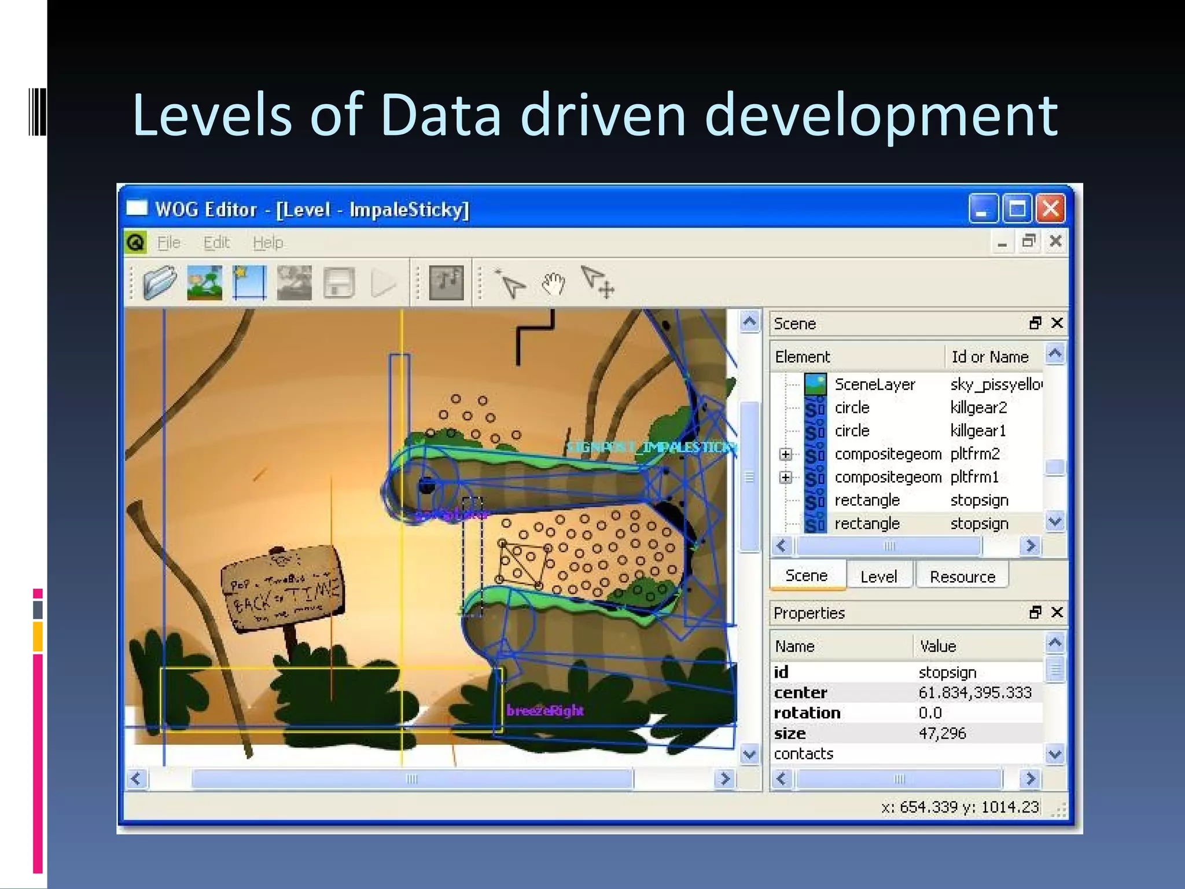Click the Scene tree horizontal scrollbar thumb
The height and width of the screenshot is (889, 1185).
(x=889, y=546)
